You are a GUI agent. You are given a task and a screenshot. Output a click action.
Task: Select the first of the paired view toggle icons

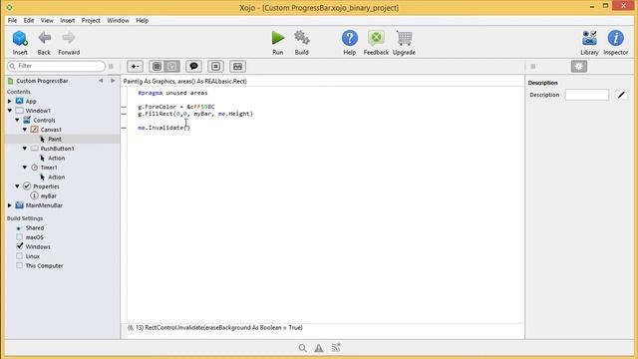tap(158, 67)
